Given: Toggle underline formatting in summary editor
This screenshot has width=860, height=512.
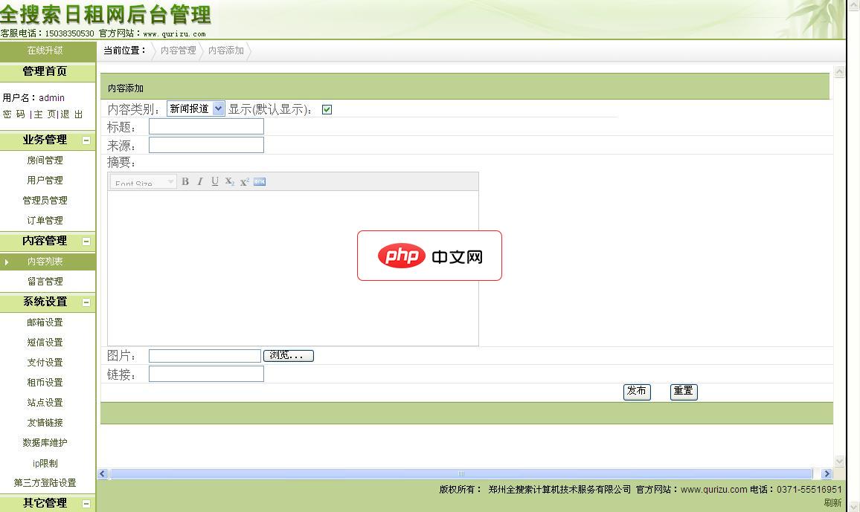Looking at the screenshot, I should (215, 181).
